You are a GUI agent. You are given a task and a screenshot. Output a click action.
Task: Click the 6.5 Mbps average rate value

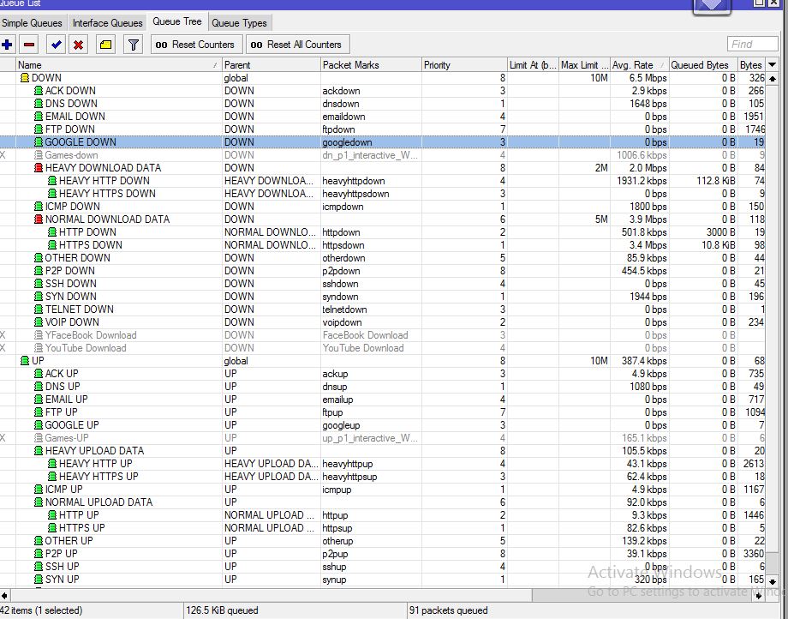(648, 78)
